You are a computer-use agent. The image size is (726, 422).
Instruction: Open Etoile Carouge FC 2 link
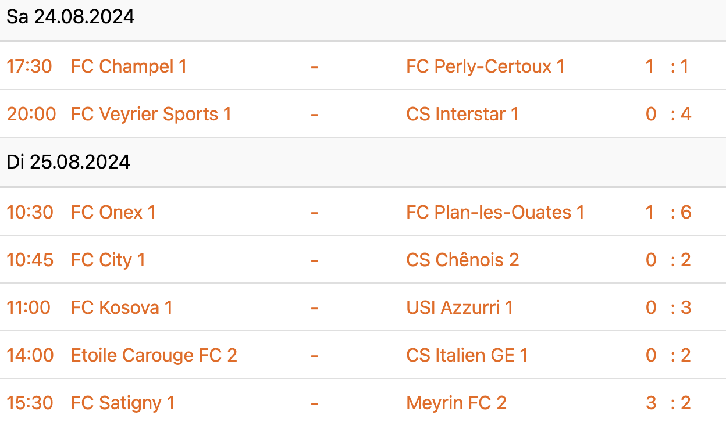(154, 355)
